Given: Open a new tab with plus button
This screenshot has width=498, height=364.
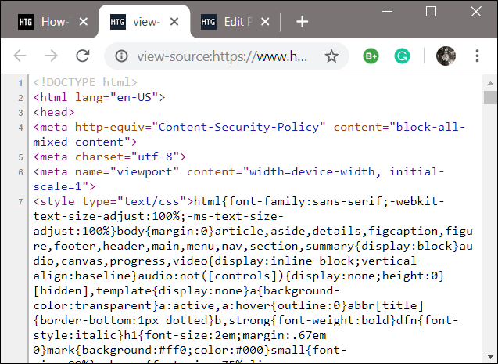Looking at the screenshot, I should tap(303, 22).
